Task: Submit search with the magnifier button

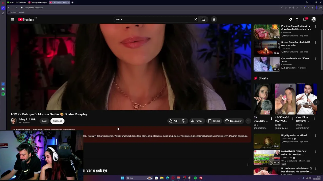Action: [203, 19]
